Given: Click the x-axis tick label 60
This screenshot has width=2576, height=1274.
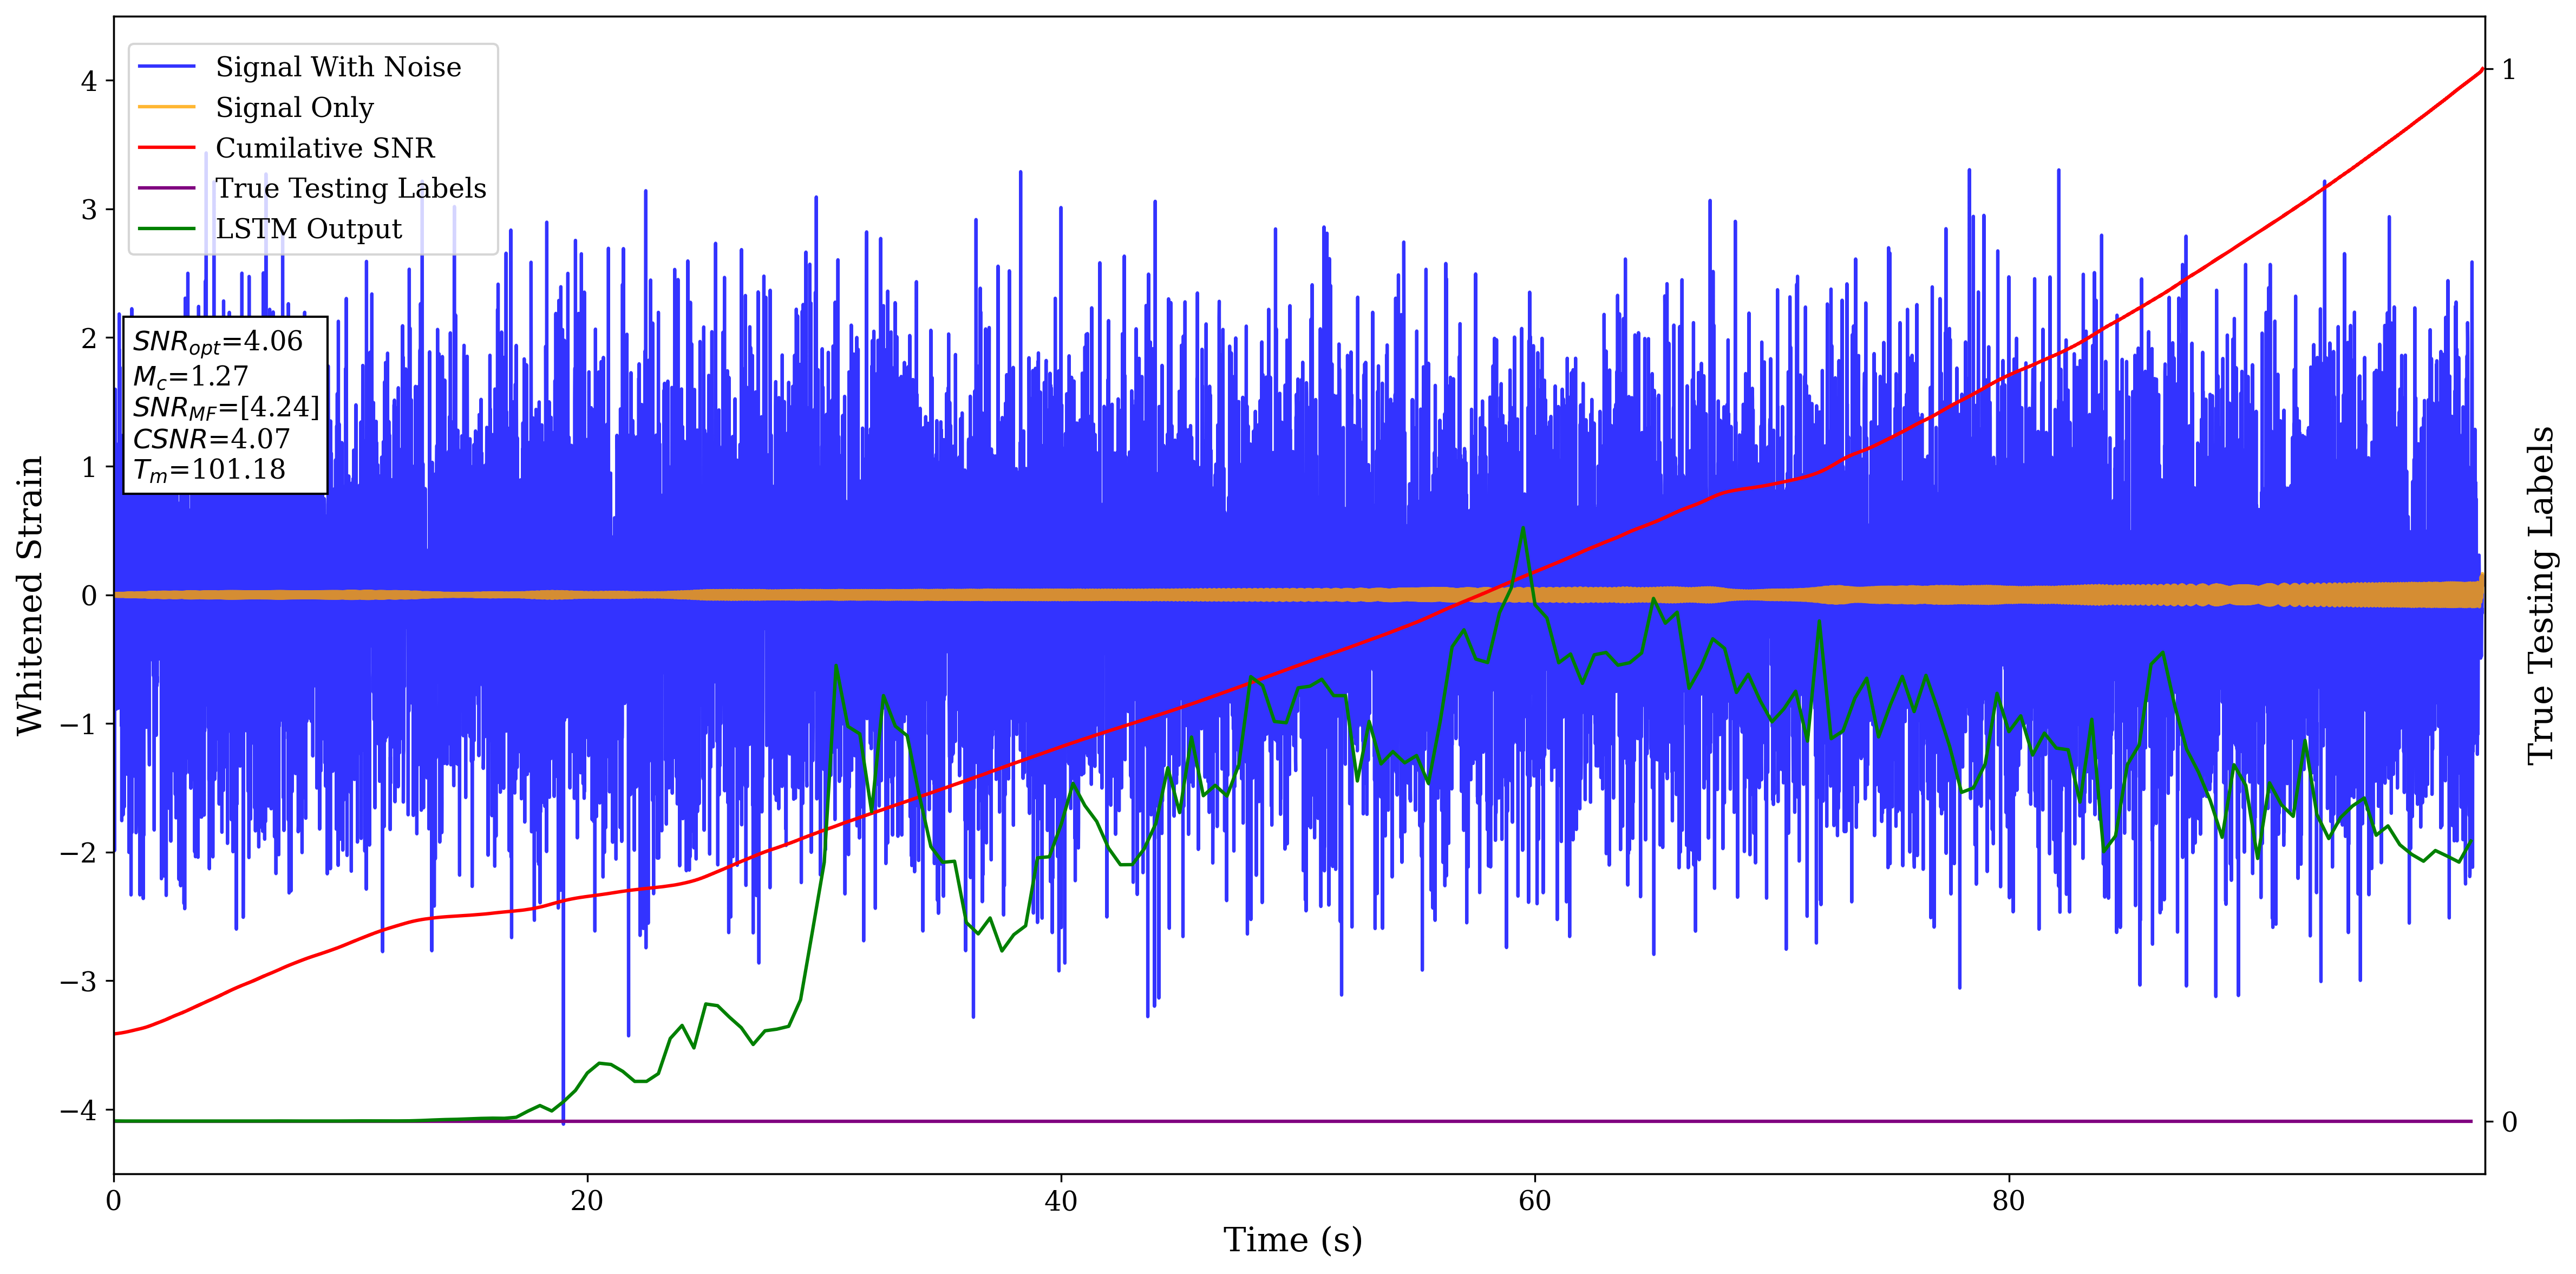Looking at the screenshot, I should 1534,1200.
